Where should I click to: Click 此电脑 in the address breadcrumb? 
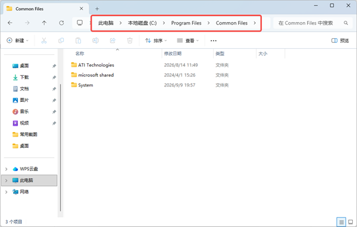point(106,23)
